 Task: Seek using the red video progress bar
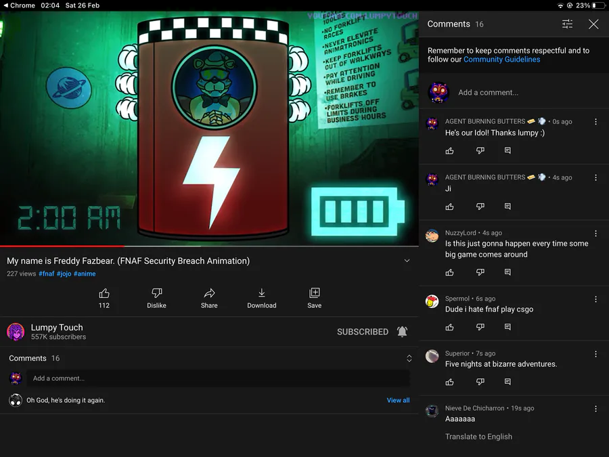62,246
